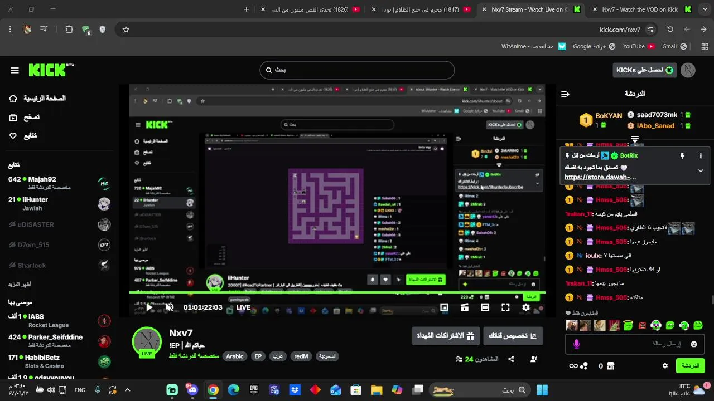Open video player settings gear

tap(526, 307)
